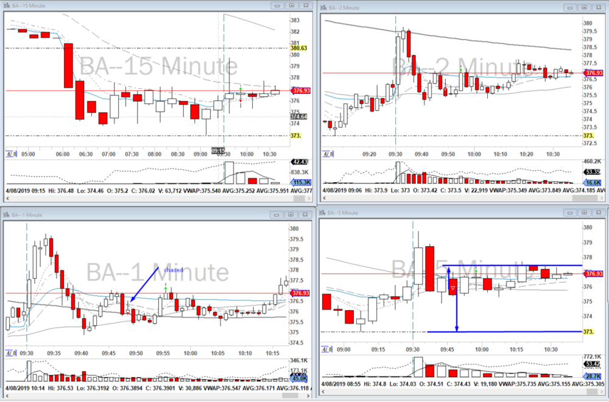Screen dimensions: 609x402
Task: Click the 4/8 date link in 15 Minute chart
Action: coord(12,155)
